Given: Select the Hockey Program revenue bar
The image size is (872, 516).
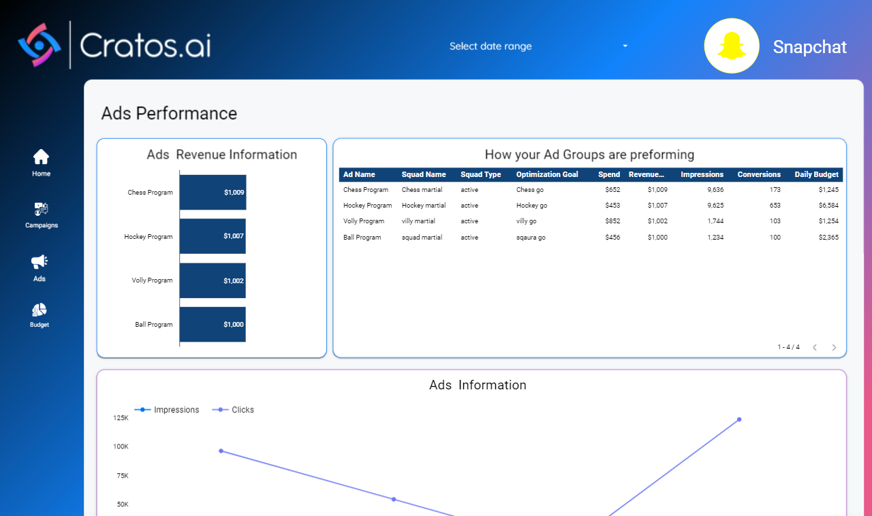Looking at the screenshot, I should coord(213,236).
